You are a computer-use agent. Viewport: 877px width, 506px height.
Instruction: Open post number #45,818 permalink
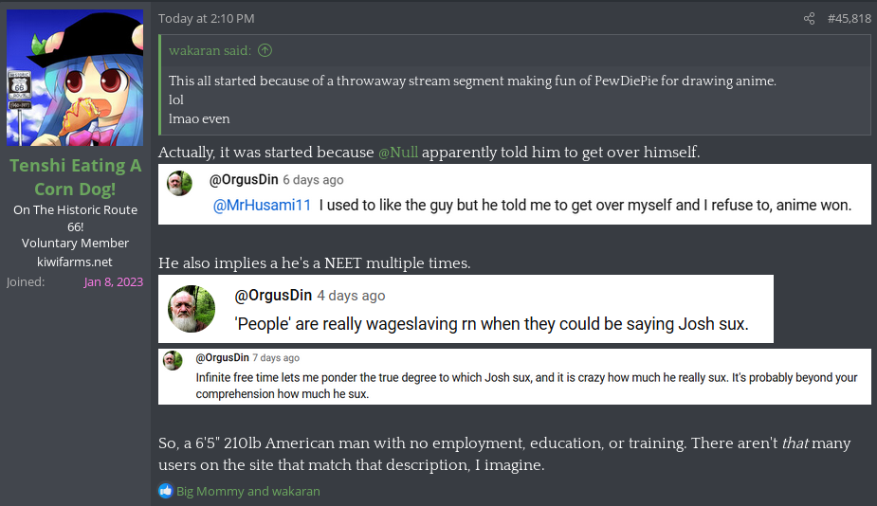850,18
